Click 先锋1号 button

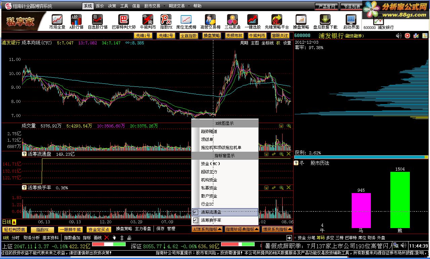tap(143, 36)
